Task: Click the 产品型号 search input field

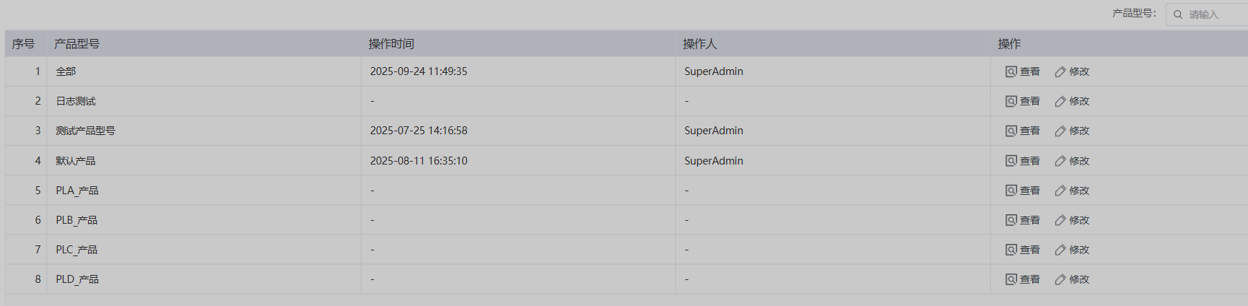Action: [x=1216, y=14]
